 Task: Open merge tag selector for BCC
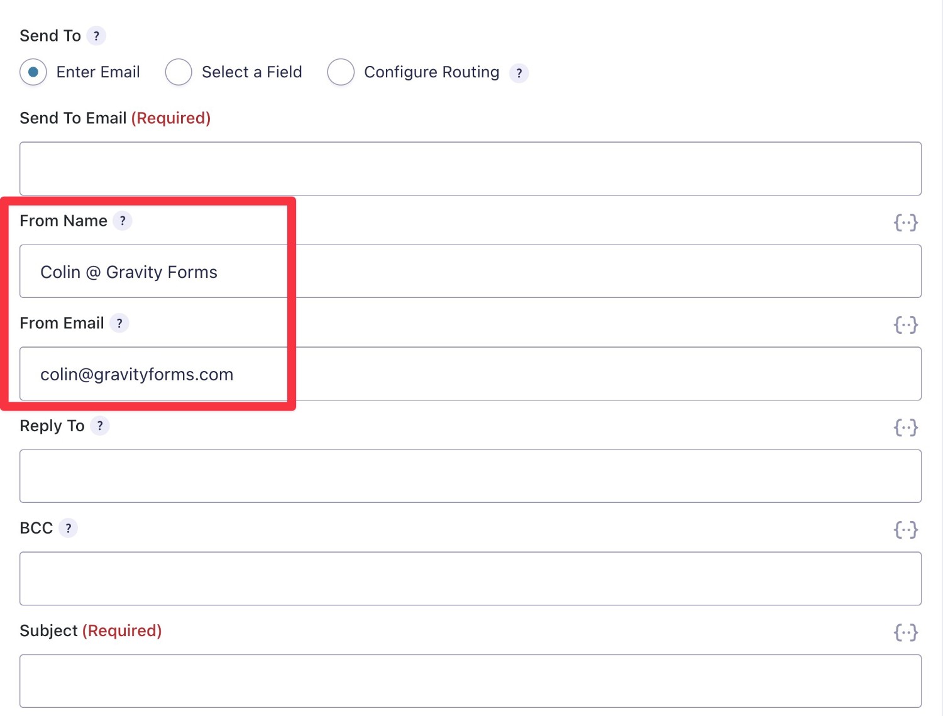[x=906, y=530]
